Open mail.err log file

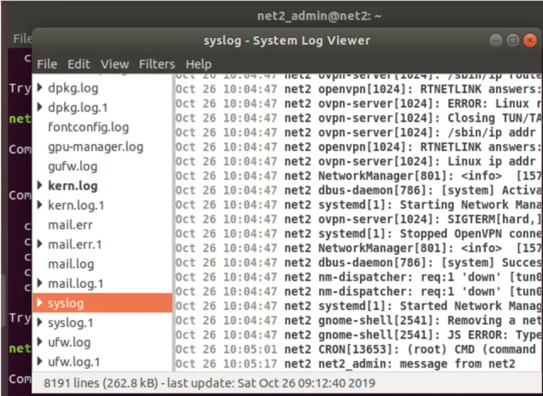click(x=70, y=225)
